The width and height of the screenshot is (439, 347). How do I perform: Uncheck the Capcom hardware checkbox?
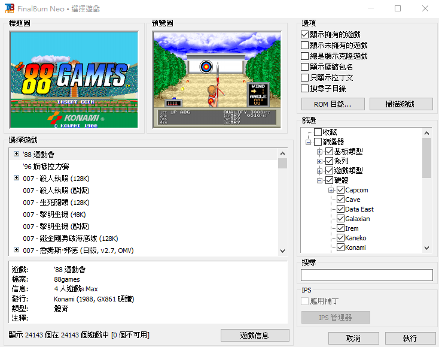point(340,189)
